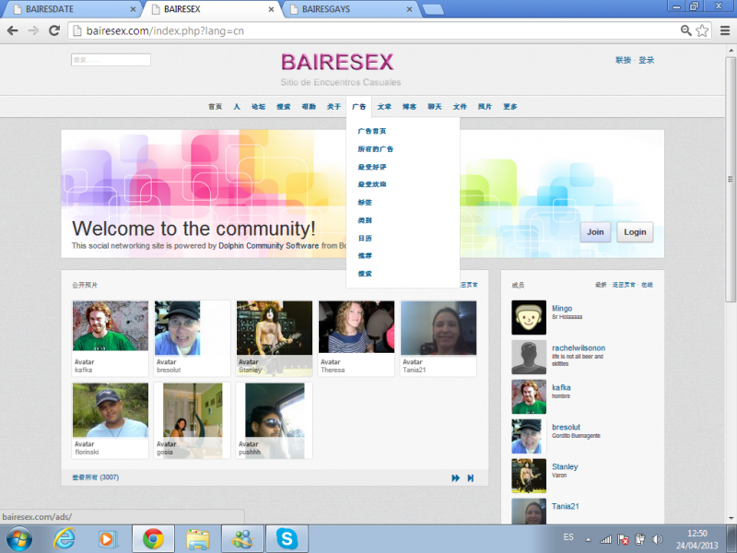Open a new browser tab
Screen dimensions: 737x553
[433, 9]
